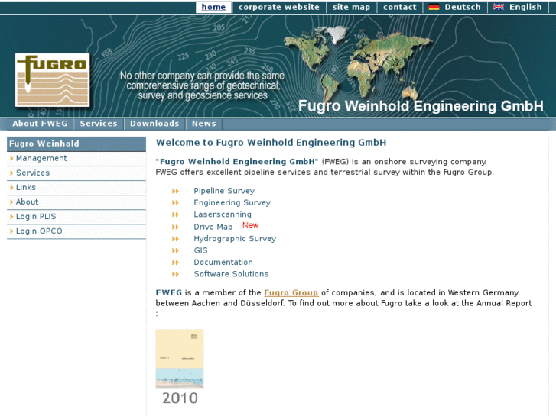Click the double-arrow bullet beside Drive-Map
This screenshot has height=416, width=556.
175,227
